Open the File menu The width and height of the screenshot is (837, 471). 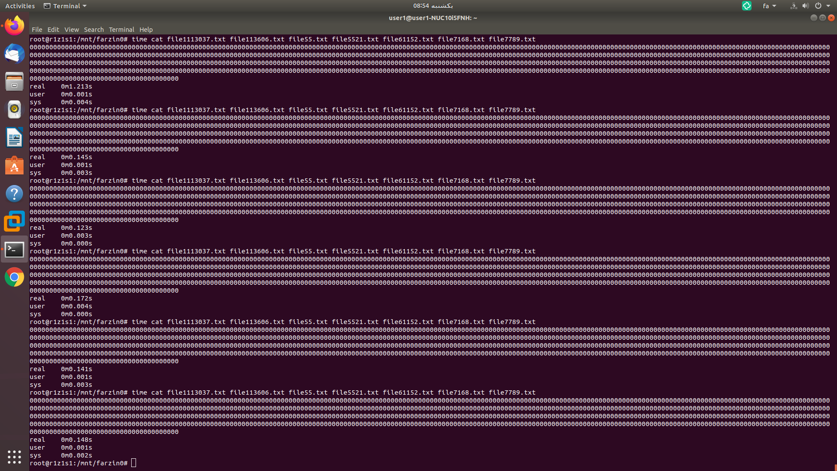37,30
